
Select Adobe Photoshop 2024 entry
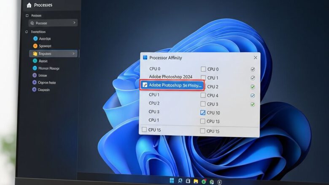point(170,77)
